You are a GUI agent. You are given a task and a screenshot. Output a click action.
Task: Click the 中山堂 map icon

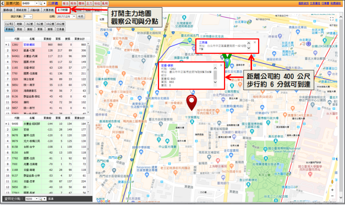click(159, 139)
